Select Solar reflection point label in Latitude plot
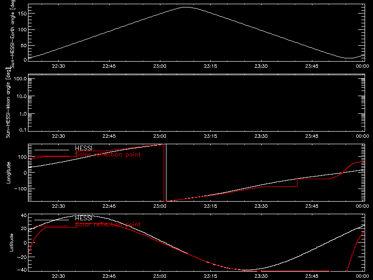This screenshot has width=373, height=280. click(x=108, y=224)
